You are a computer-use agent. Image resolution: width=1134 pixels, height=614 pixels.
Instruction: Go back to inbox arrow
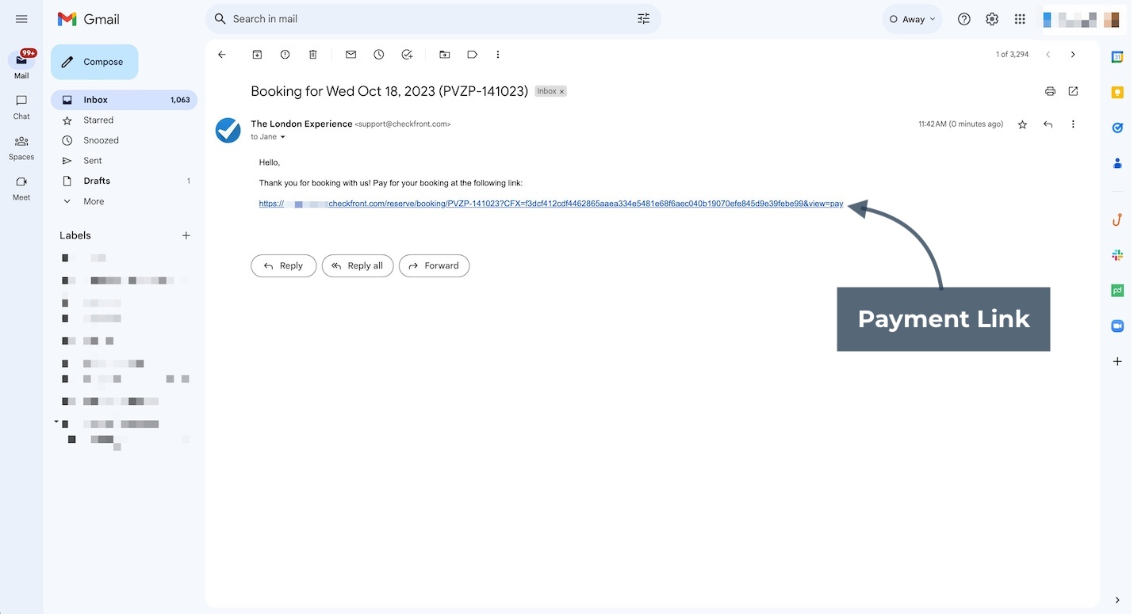pos(222,55)
